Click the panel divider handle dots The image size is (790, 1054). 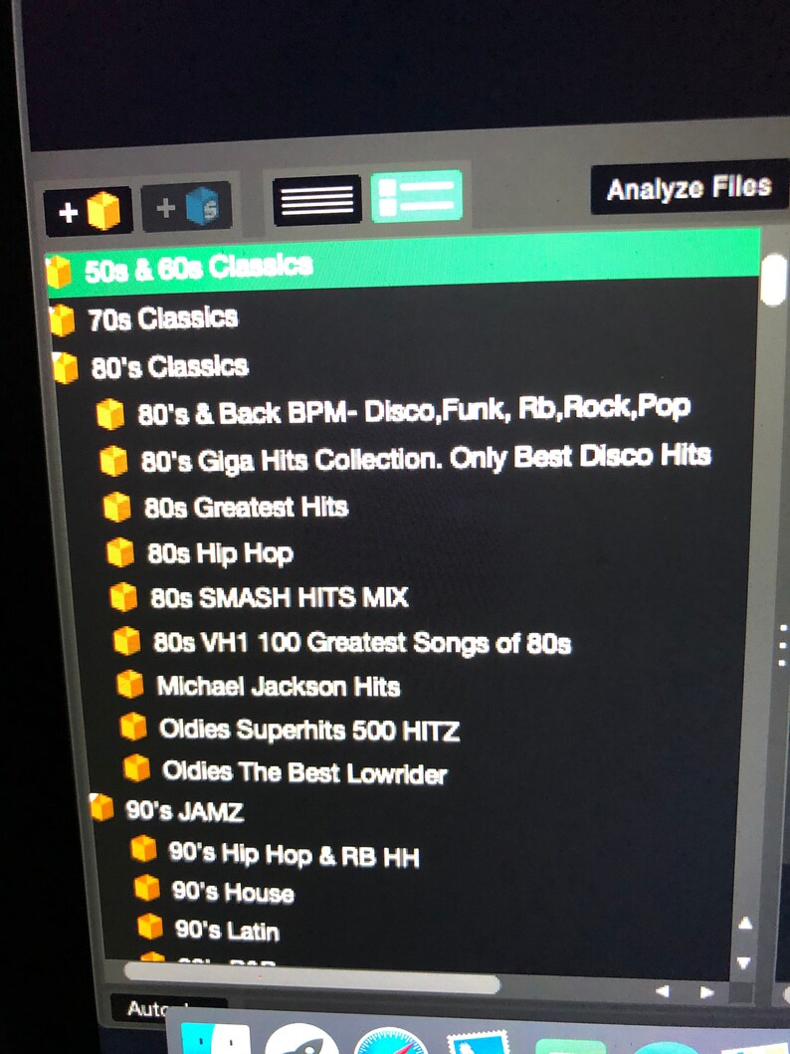[x=781, y=645]
